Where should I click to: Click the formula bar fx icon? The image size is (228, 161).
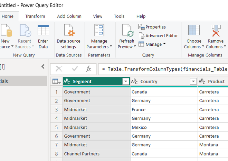[x=89, y=69]
